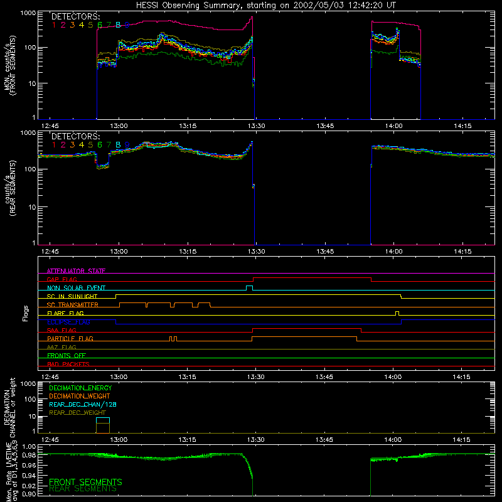Select detector 2 in the front segments legend
The width and height of the screenshot is (502, 502).
[x=63, y=25]
